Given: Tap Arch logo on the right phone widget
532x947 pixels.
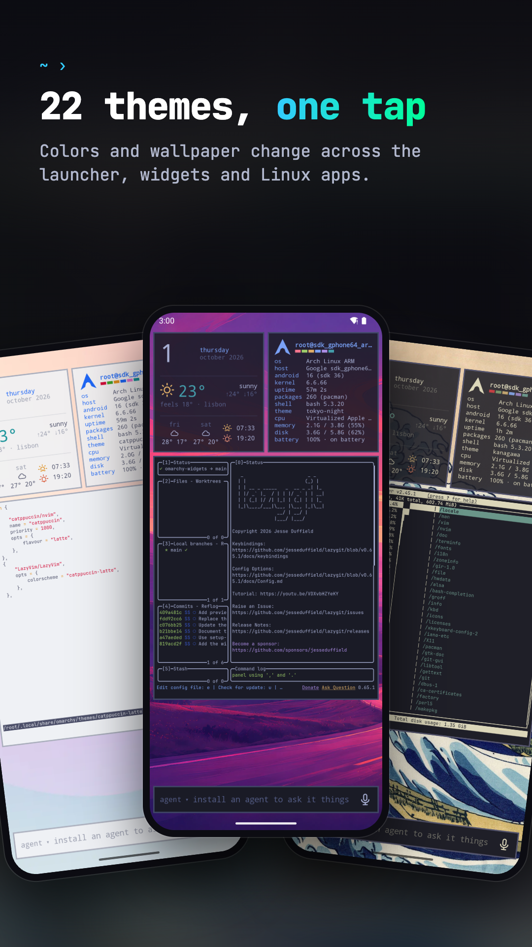Looking at the screenshot, I should pos(476,385).
